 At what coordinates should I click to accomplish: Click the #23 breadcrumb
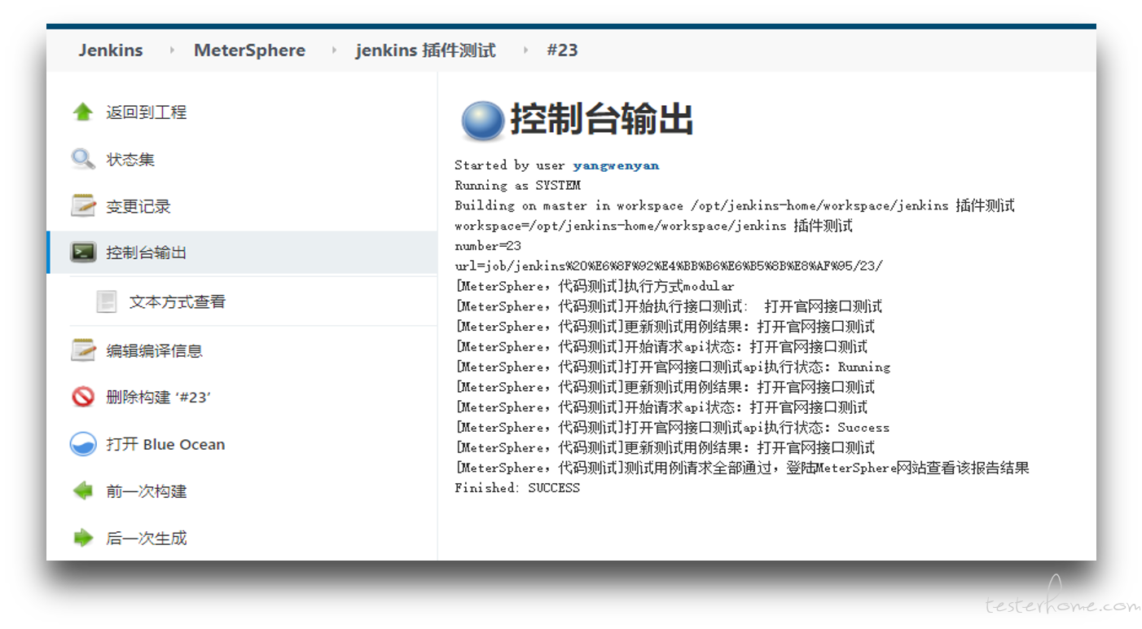click(x=562, y=51)
